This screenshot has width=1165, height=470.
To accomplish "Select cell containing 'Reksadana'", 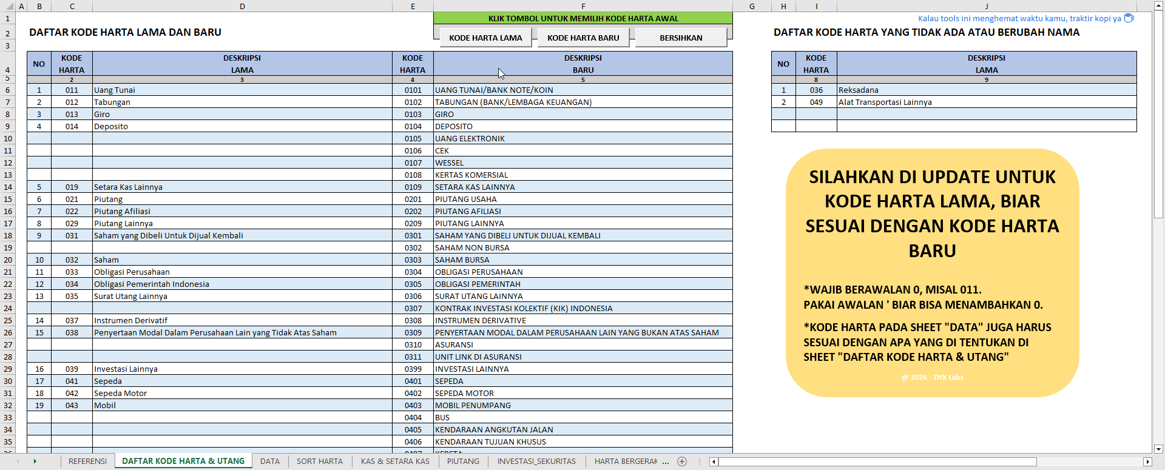I will pos(986,90).
